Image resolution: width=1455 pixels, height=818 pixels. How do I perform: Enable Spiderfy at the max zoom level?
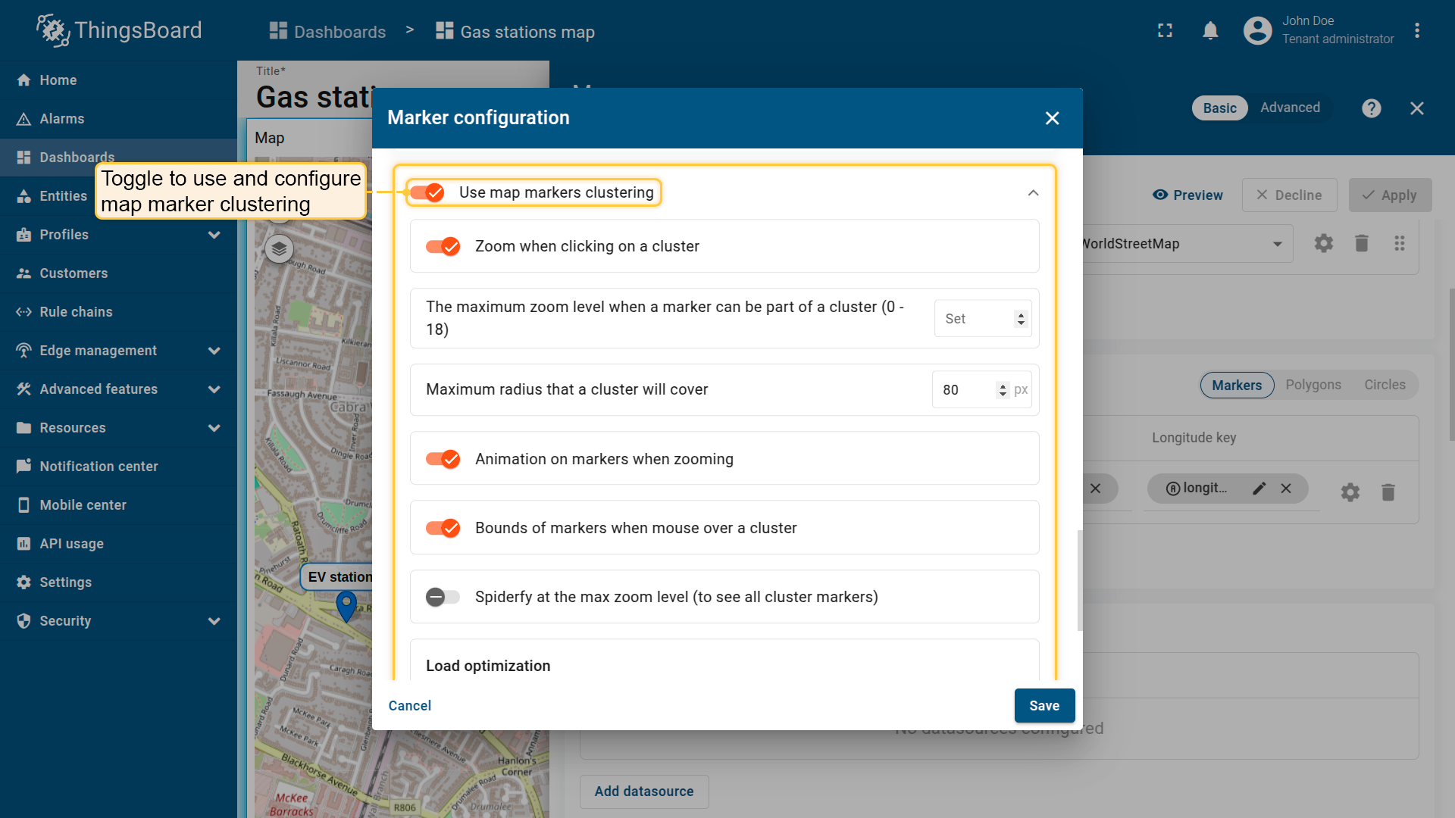(443, 597)
